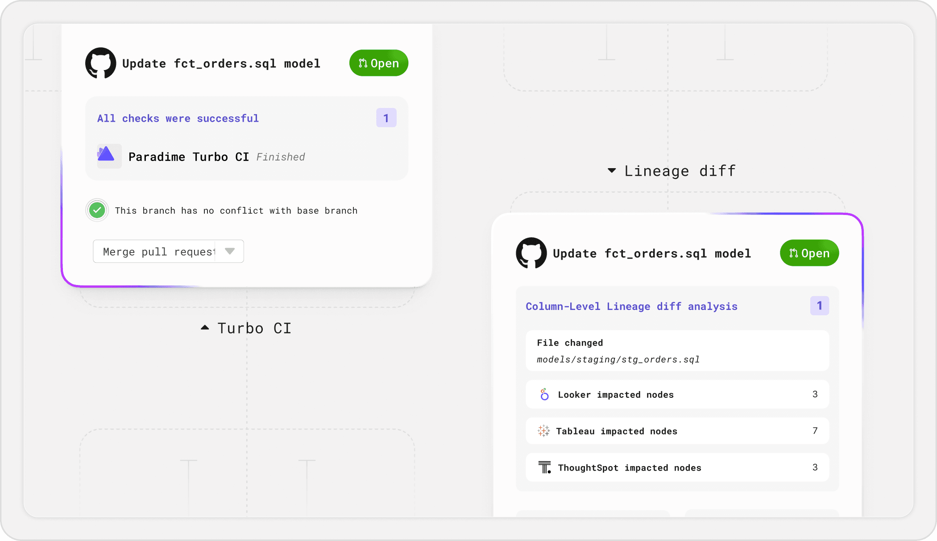Click the GitHub logo in Turbo CI card
937x541 pixels.
[101, 63]
